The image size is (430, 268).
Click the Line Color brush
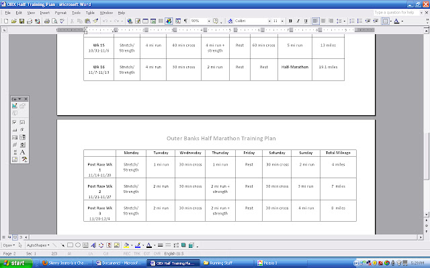tap(138, 245)
